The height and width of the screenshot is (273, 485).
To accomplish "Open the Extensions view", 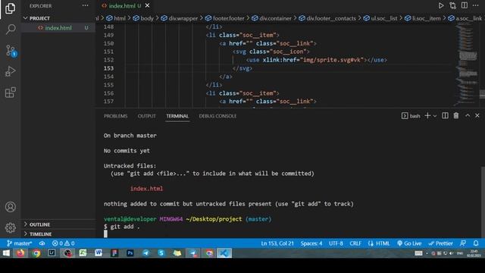I will pyautogui.click(x=10, y=93).
